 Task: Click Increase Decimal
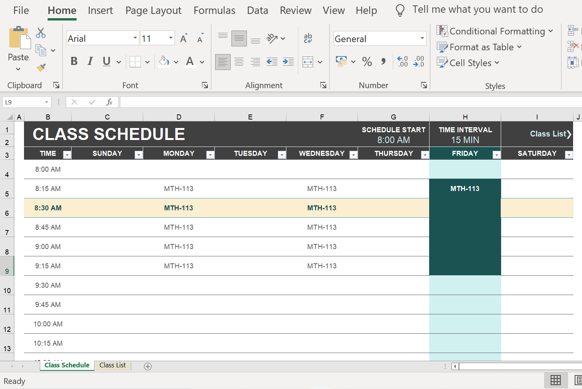(402, 61)
